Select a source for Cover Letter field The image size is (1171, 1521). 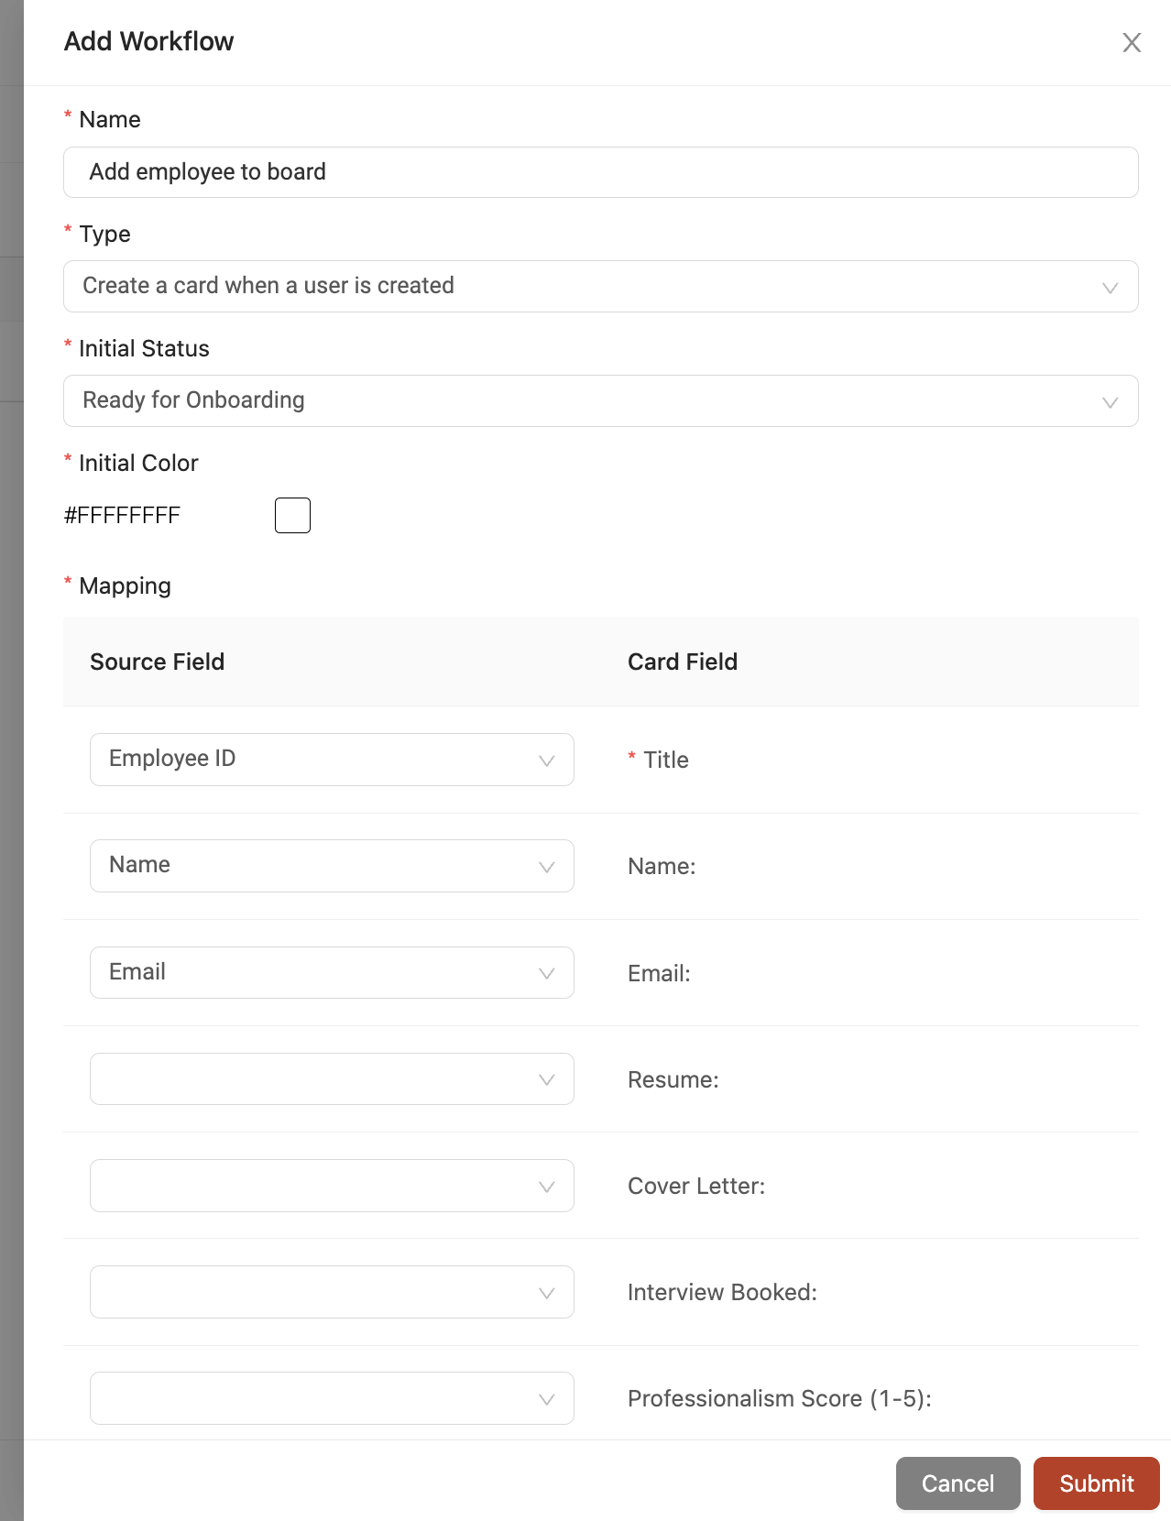332,1186
